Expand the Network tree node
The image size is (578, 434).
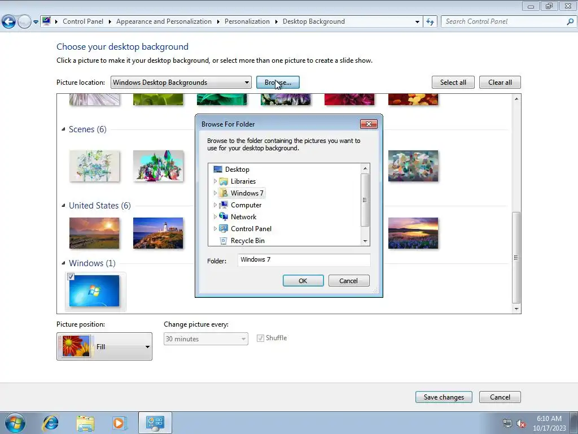tap(215, 216)
